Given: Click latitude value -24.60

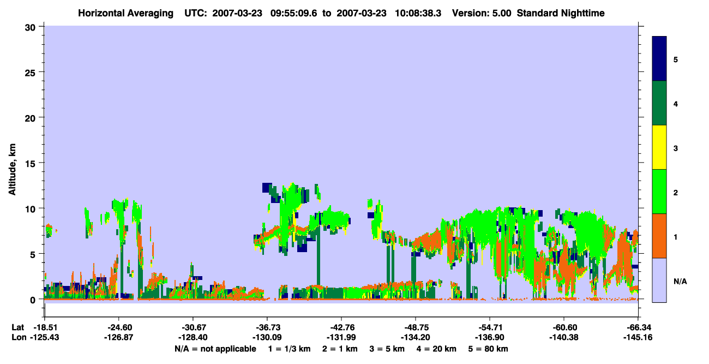Looking at the screenshot, I should pyautogui.click(x=119, y=327).
